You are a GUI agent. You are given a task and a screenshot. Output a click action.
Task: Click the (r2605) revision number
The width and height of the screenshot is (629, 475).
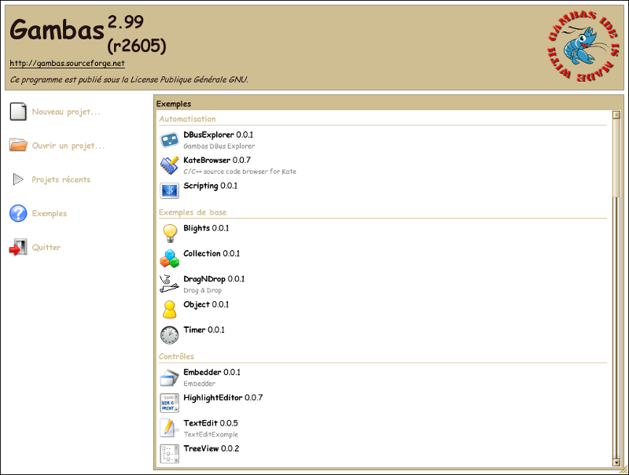[x=137, y=46]
